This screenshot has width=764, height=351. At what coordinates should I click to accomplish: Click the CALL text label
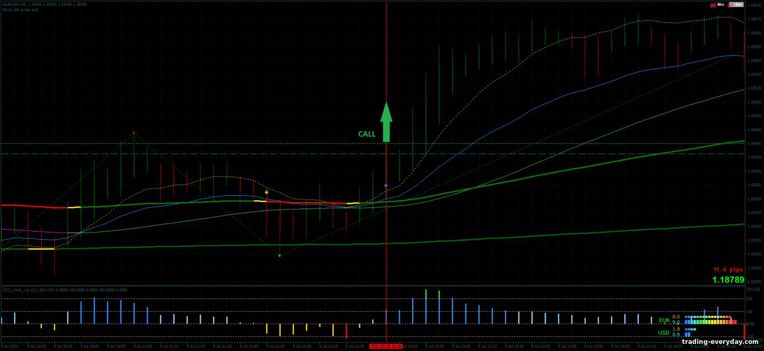(x=367, y=134)
